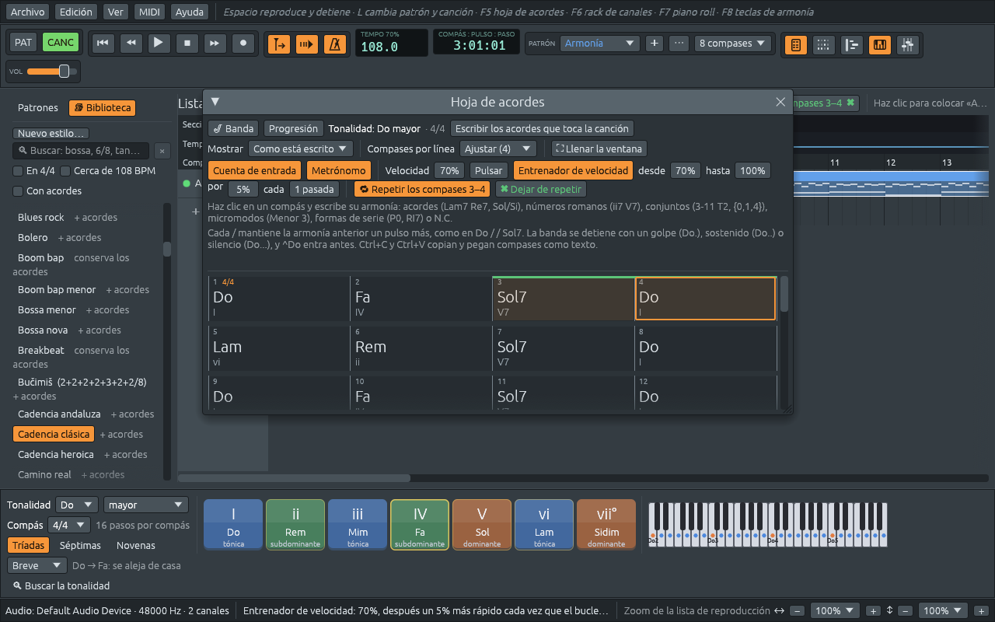The height and width of the screenshot is (622, 995).
Task: Open the Archivo menu
Action: tap(28, 12)
